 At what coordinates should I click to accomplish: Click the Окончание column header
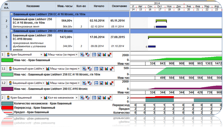119,6
